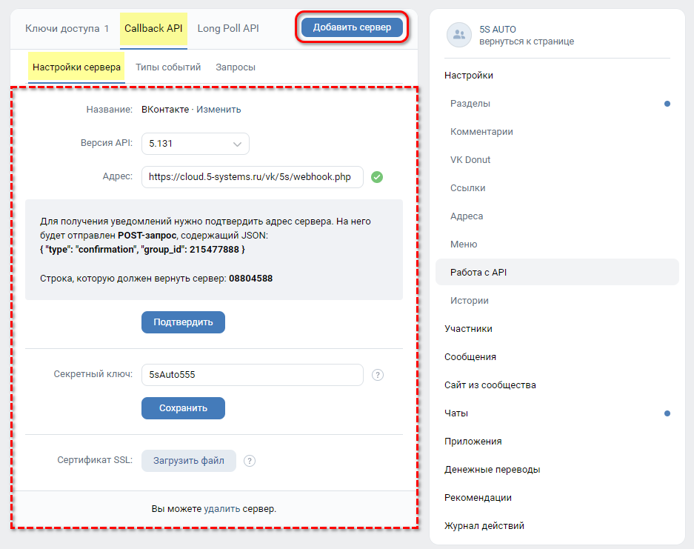
Task: Focus the server address input field
Action: (253, 177)
